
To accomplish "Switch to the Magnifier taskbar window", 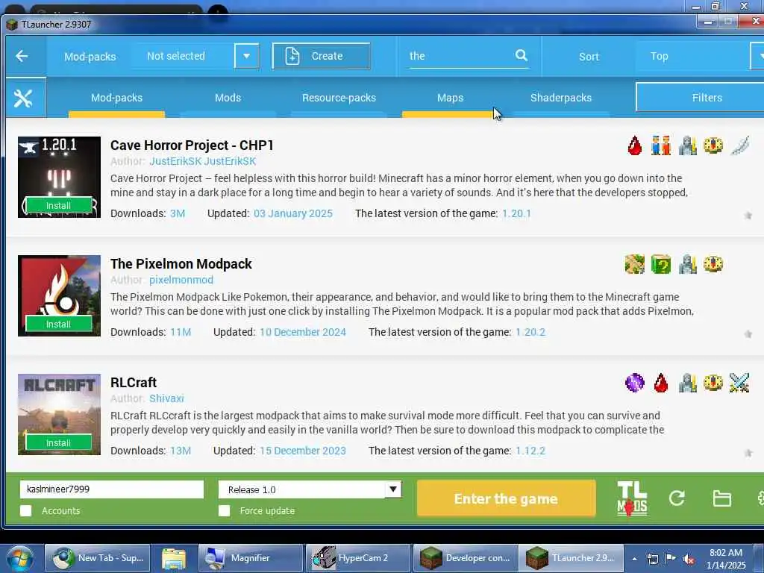I will pos(251,558).
